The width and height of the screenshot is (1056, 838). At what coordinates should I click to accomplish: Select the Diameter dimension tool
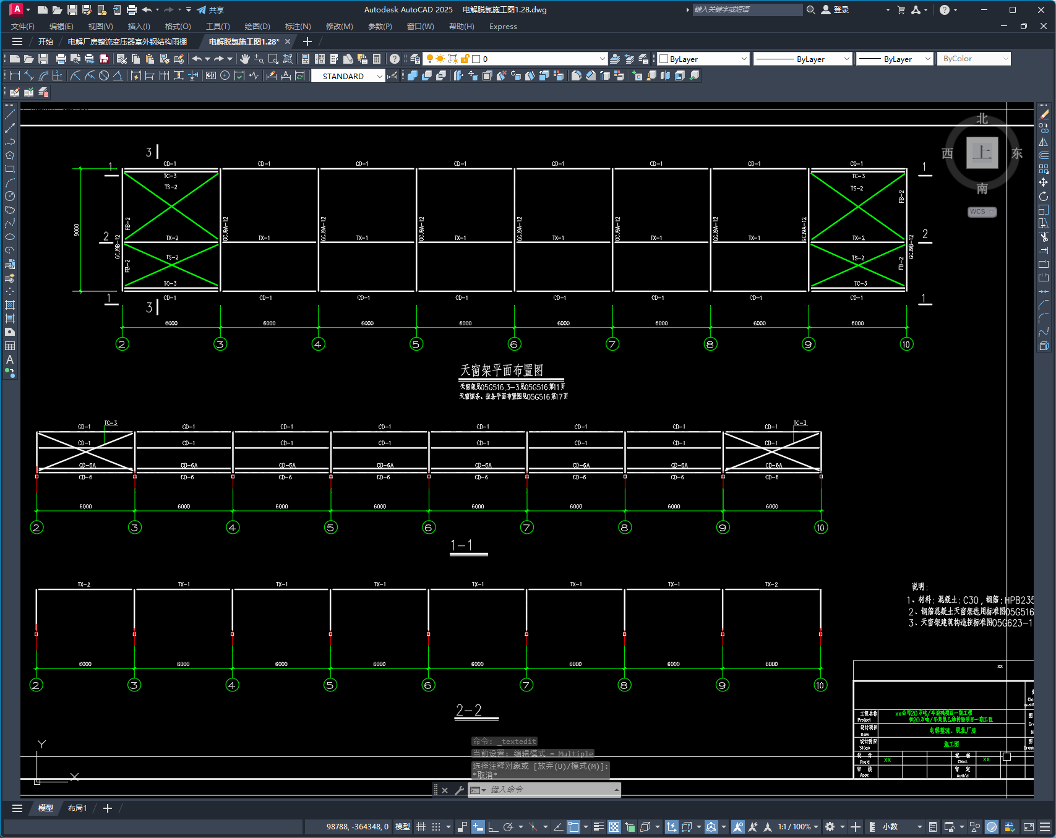coord(104,75)
